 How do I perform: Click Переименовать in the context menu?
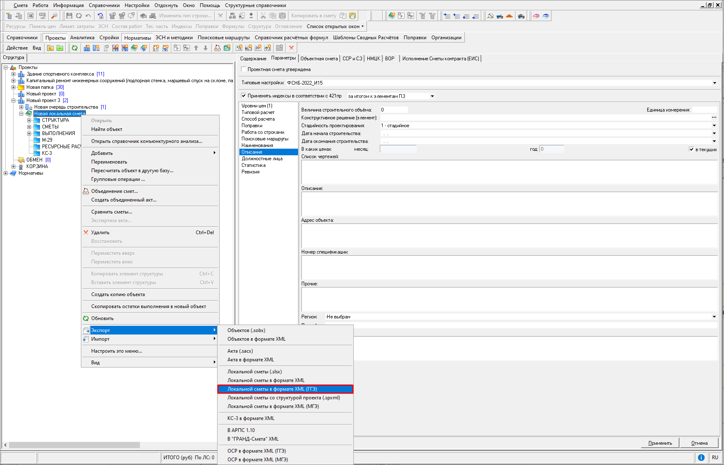point(150,162)
